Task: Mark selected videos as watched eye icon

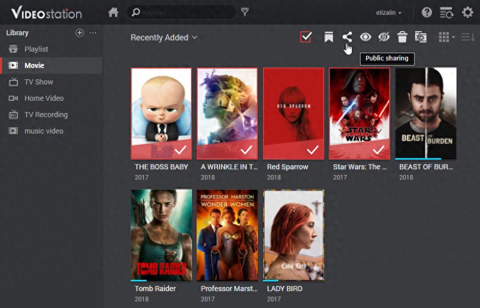Action: tap(366, 37)
